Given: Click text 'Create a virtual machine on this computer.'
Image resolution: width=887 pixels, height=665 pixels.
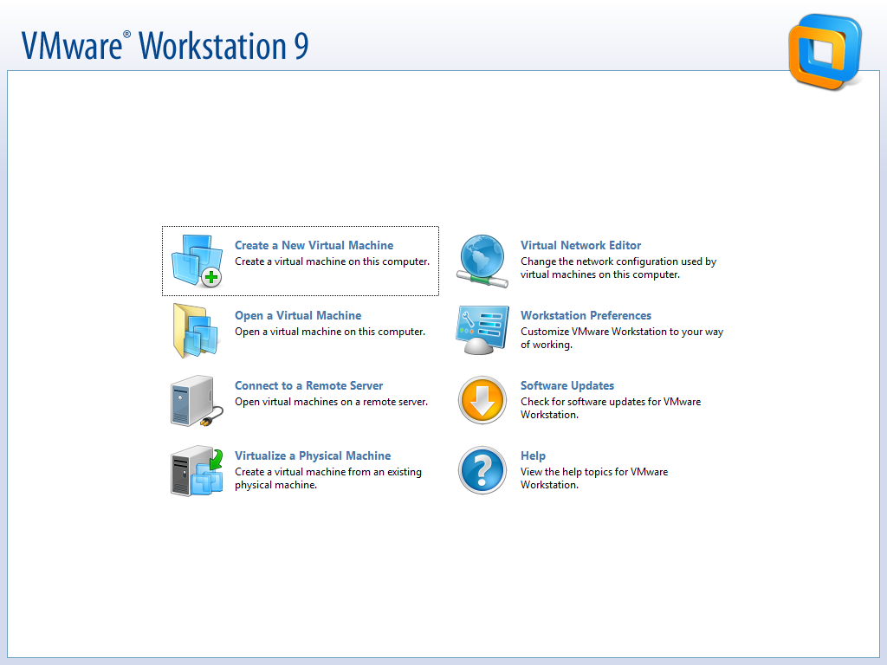Looking at the screenshot, I should click(x=332, y=261).
